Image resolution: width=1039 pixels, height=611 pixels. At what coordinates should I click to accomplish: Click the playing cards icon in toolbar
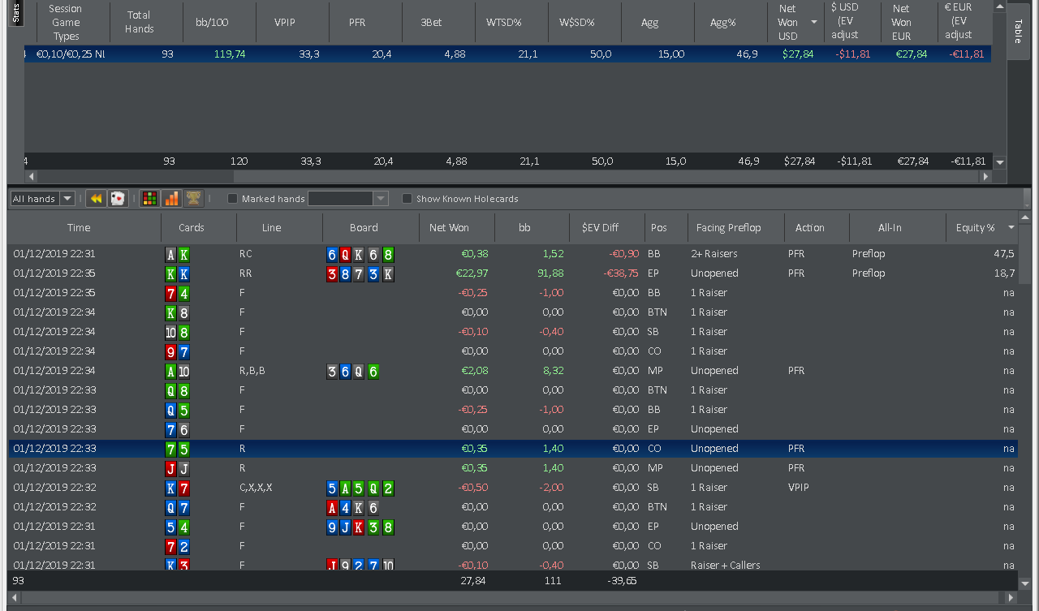[119, 198]
